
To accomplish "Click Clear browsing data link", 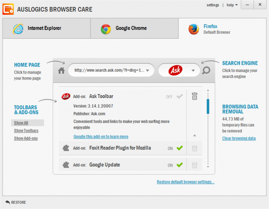I will point(239,138).
